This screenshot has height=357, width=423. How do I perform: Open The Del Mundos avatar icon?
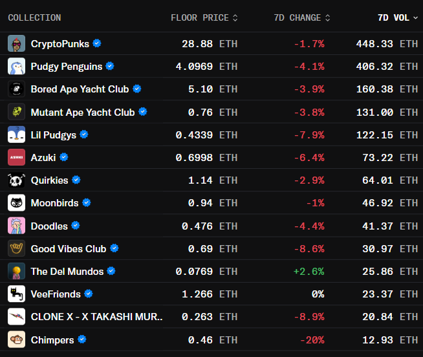[16, 271]
